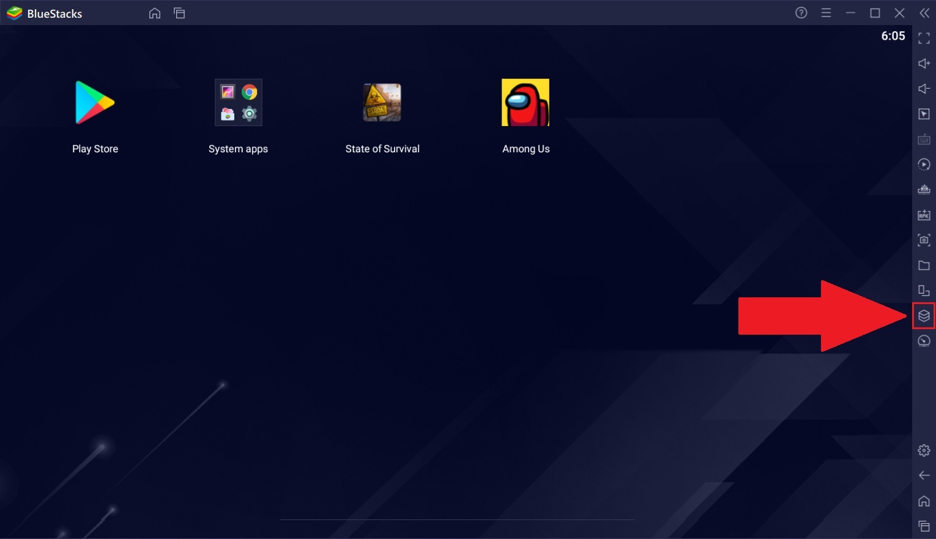Open the Multi-instance Manager
936x539 pixels.
click(924, 316)
